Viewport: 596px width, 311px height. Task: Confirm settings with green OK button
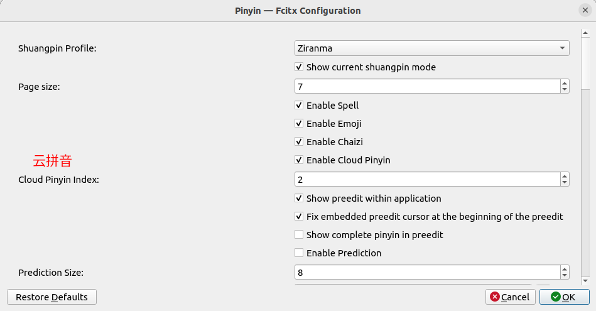pos(564,297)
